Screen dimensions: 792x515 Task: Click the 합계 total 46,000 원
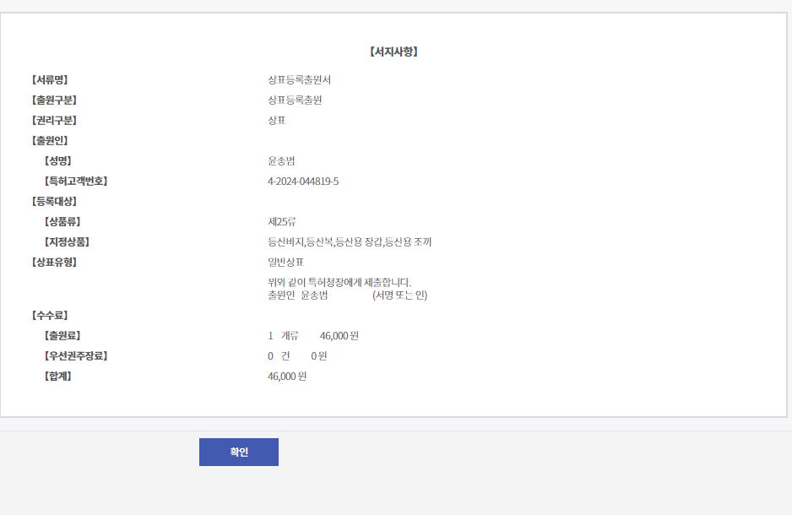pyautogui.click(x=287, y=377)
